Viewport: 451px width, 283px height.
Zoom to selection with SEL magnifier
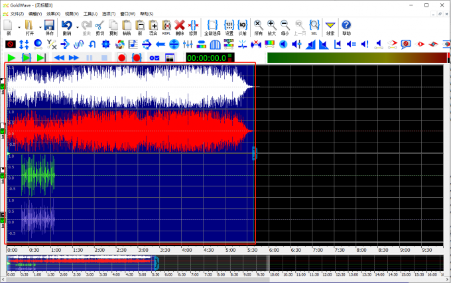point(314,28)
